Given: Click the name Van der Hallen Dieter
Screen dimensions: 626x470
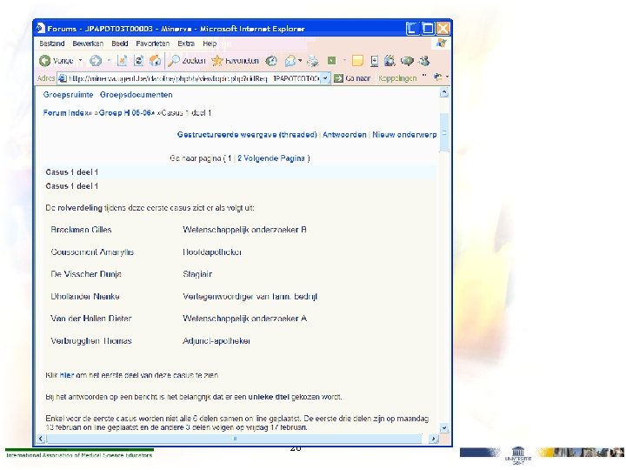Looking at the screenshot, I should pos(91,319).
